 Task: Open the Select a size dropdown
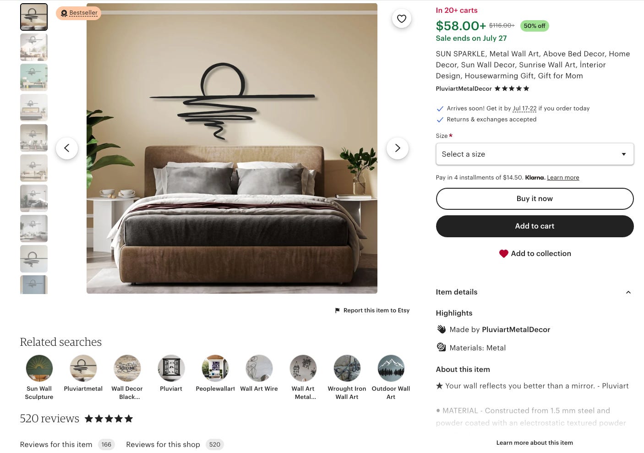(535, 154)
